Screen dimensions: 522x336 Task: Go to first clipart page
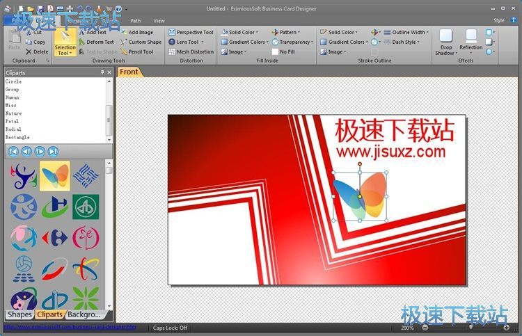point(13,152)
